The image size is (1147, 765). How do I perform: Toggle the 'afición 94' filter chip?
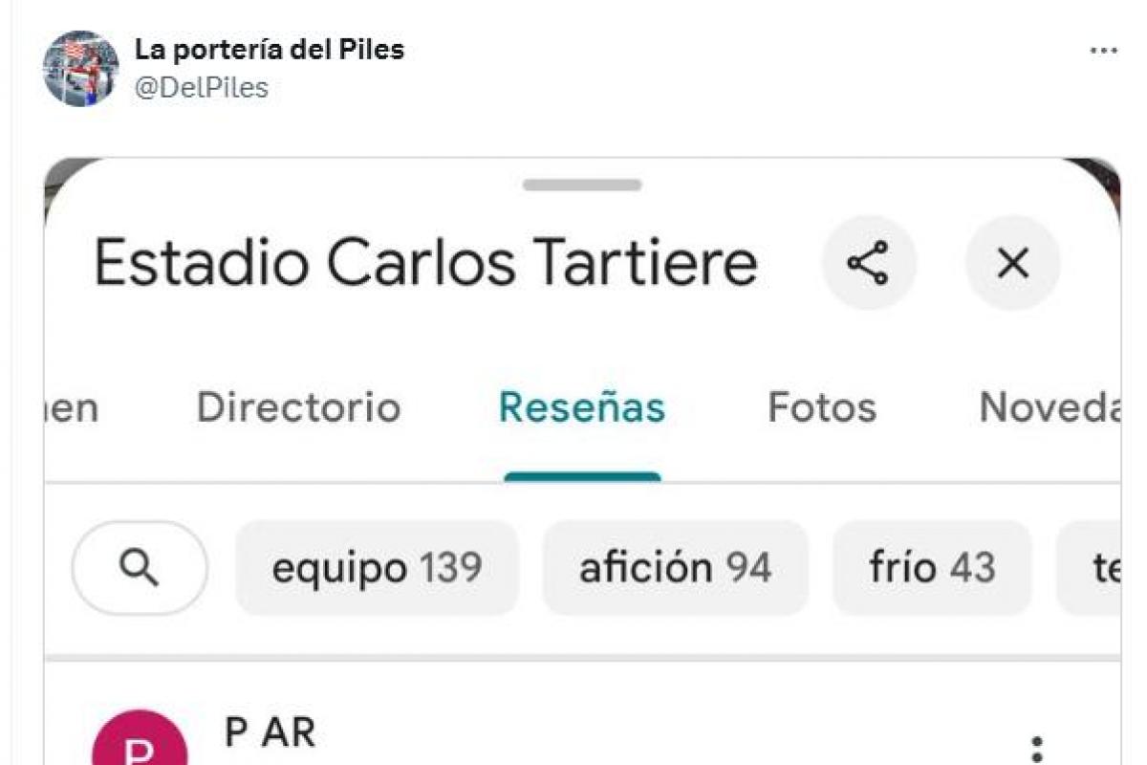[x=675, y=568]
